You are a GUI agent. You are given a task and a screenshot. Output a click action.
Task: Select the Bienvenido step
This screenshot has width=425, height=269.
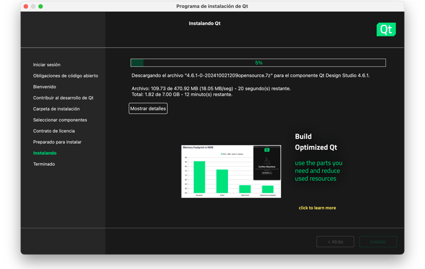[44, 87]
